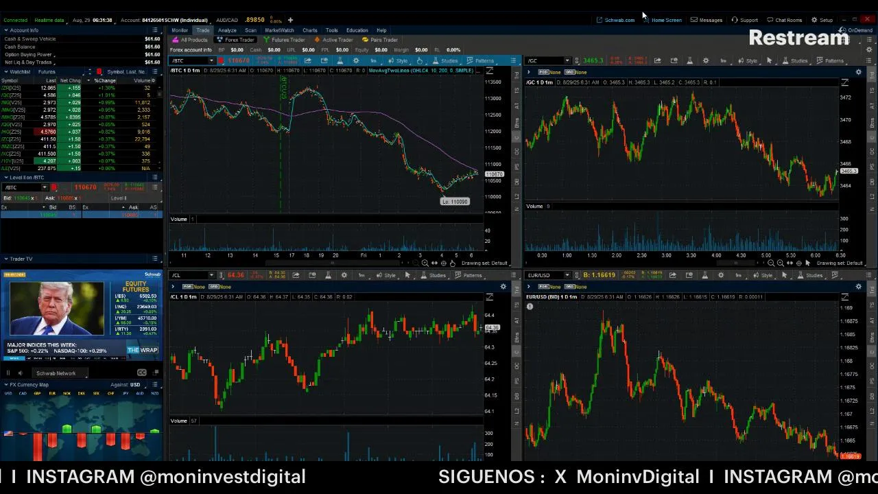Click /GC symbol input field
The image size is (878, 494).
pyautogui.click(x=547, y=60)
